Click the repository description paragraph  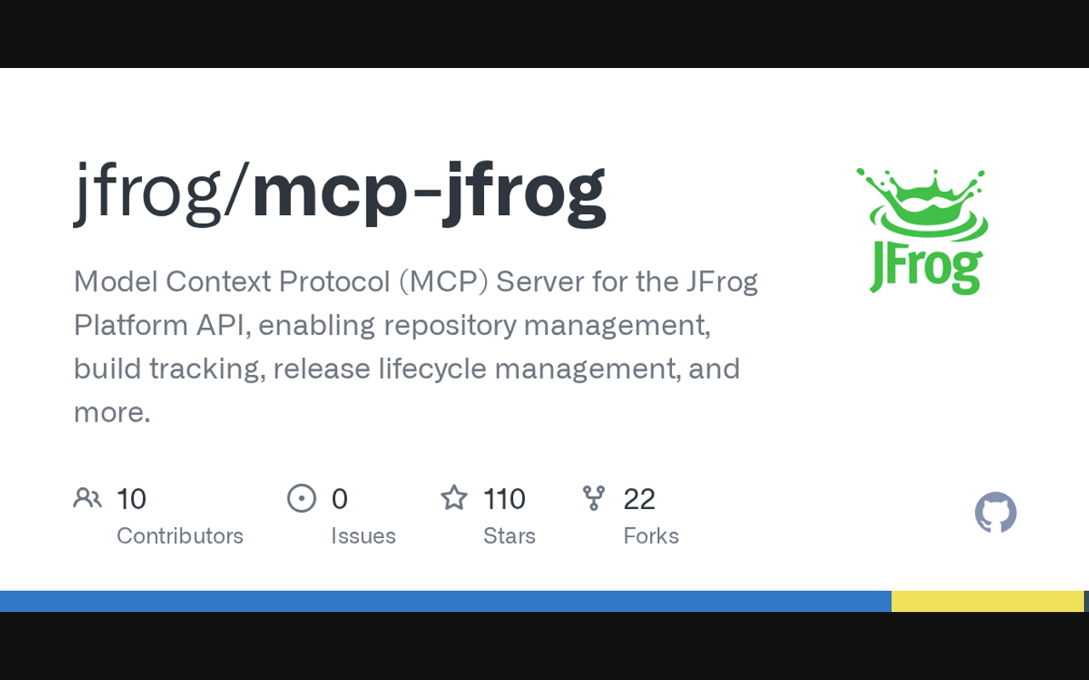pyautogui.click(x=415, y=346)
